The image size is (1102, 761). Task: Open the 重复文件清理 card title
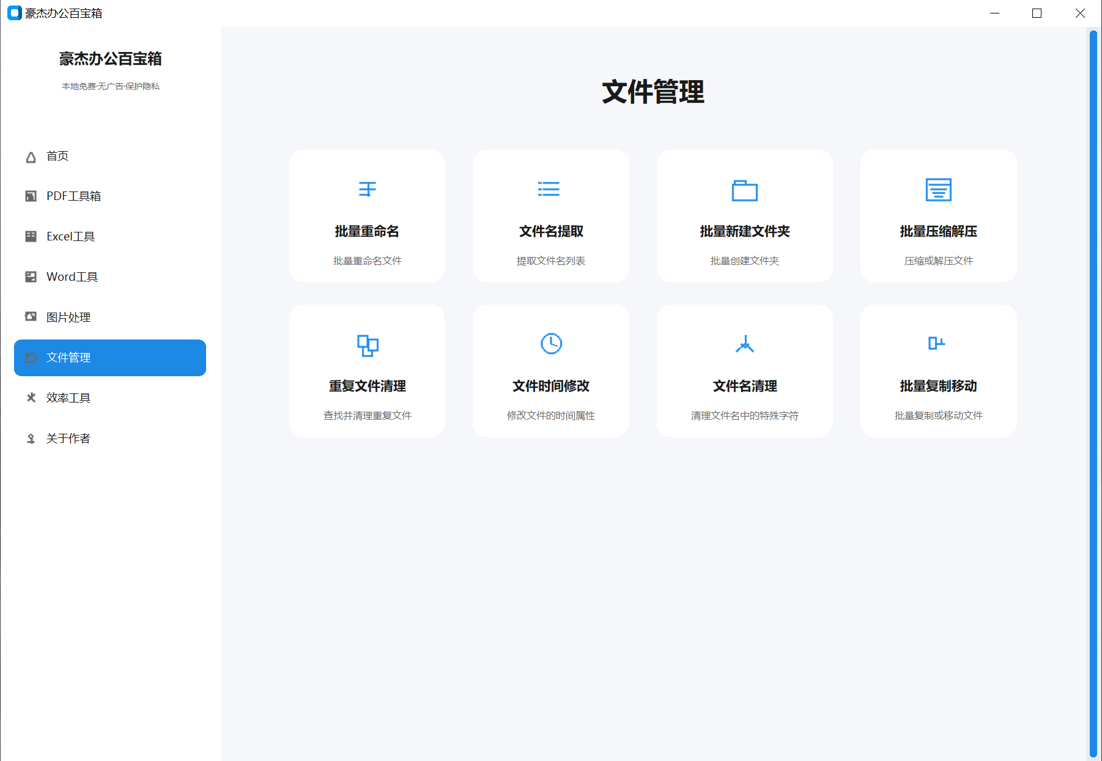pyautogui.click(x=367, y=386)
